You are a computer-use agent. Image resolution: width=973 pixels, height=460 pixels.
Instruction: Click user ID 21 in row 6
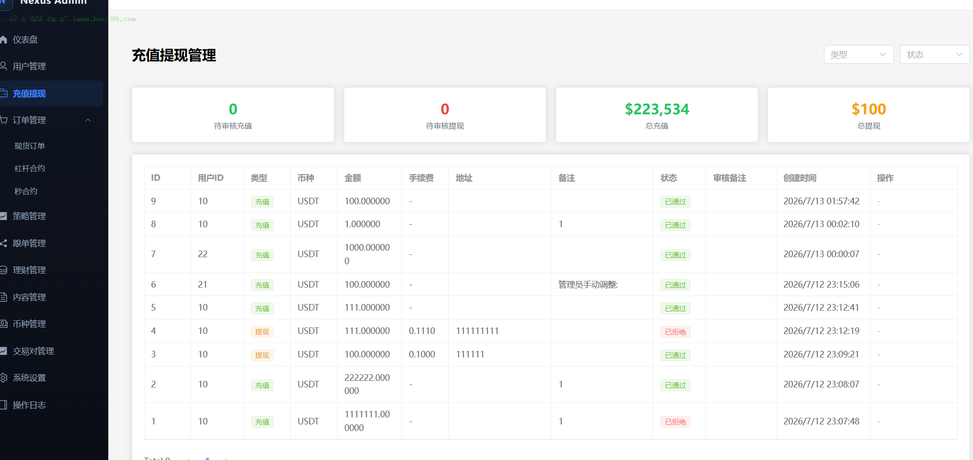(x=203, y=285)
